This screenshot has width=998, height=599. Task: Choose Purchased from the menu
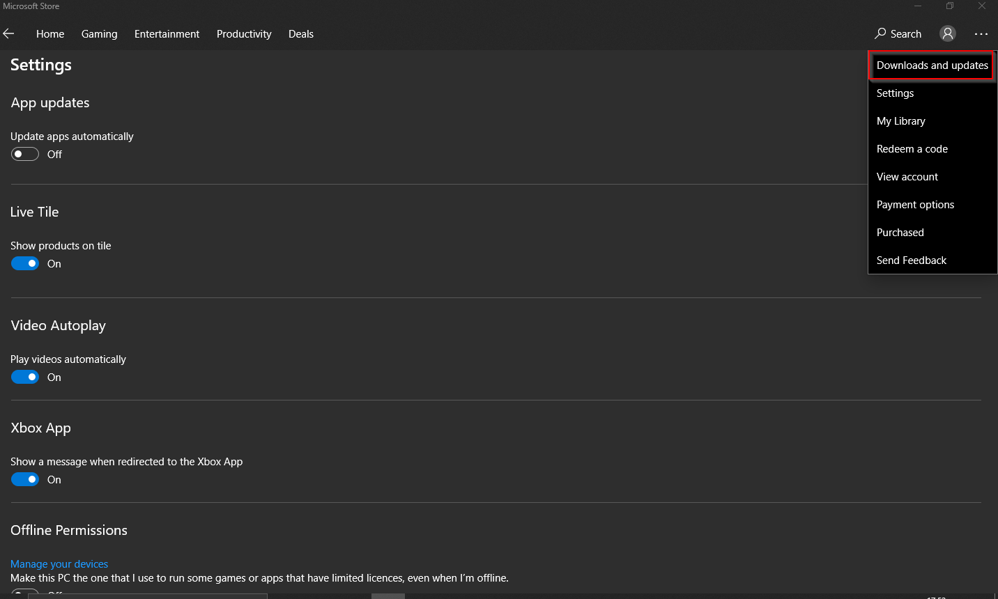(932, 233)
